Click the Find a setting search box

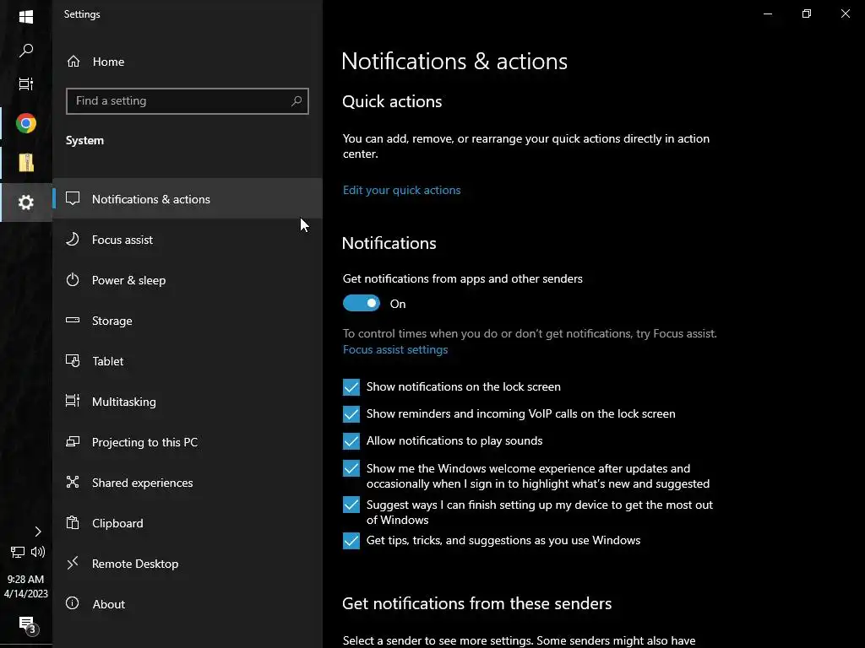(x=177, y=101)
